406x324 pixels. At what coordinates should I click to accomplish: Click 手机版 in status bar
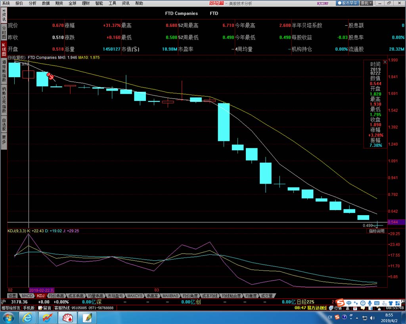[29, 308]
